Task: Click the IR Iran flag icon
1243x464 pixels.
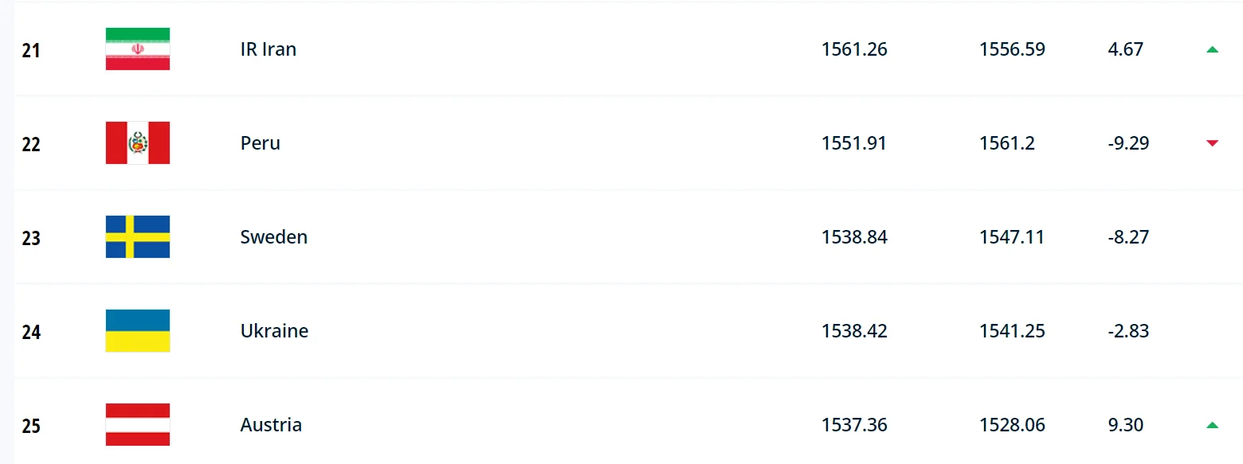Action: pyautogui.click(x=137, y=49)
